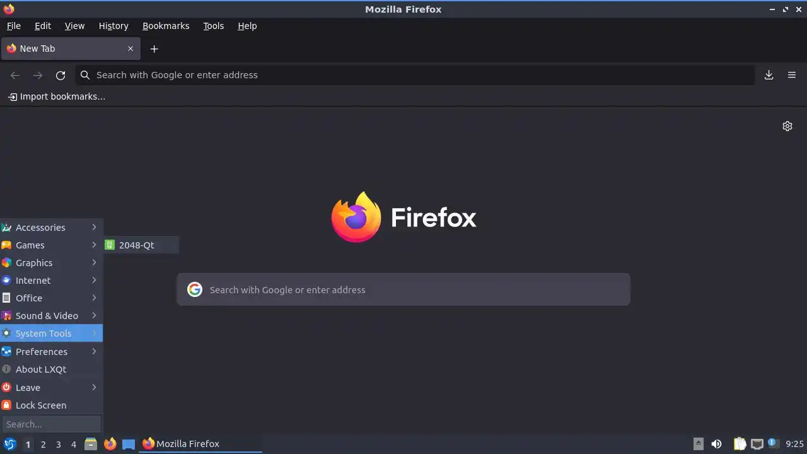The width and height of the screenshot is (807, 454).
Task: Click the Graphics category icon
Action: tap(6, 263)
